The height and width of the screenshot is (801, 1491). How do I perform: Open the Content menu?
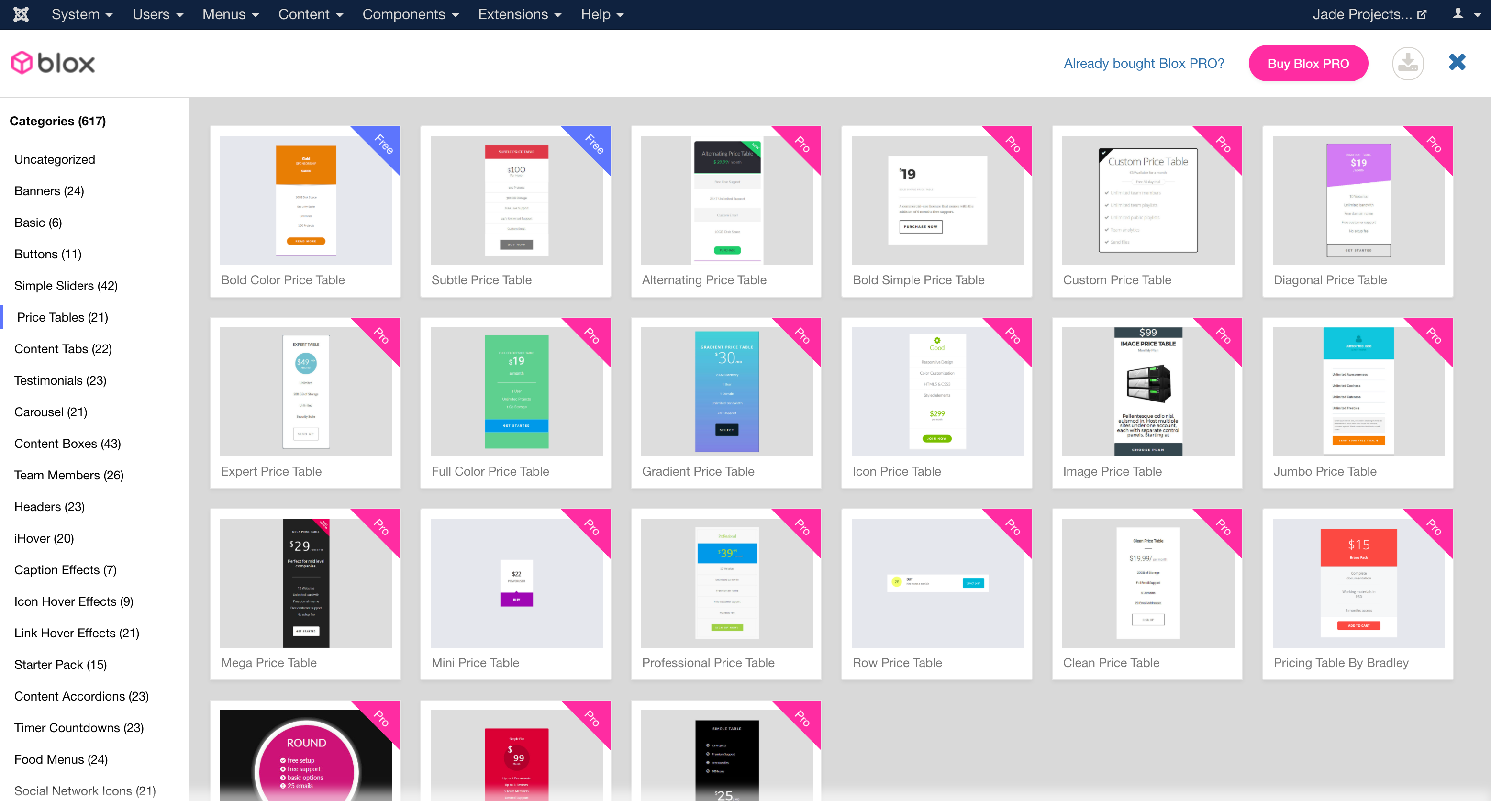coord(310,14)
